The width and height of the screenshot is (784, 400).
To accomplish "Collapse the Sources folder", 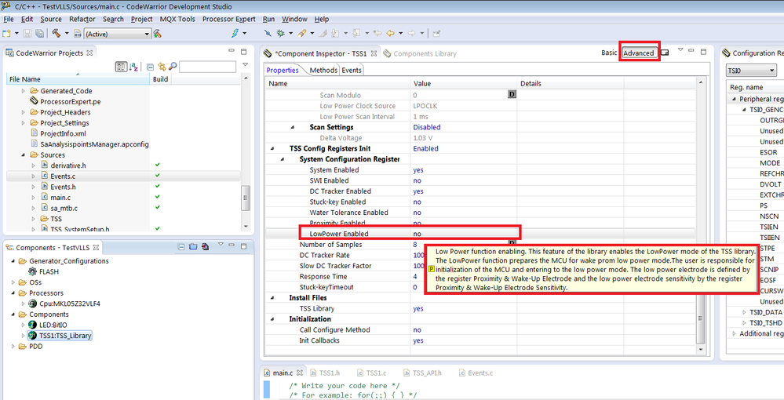I will click(23, 155).
